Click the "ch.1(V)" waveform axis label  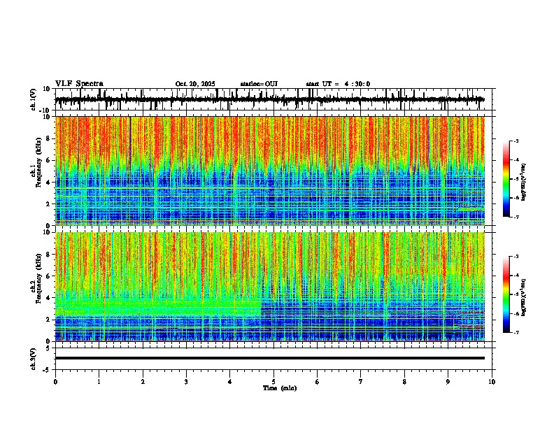(x=34, y=99)
